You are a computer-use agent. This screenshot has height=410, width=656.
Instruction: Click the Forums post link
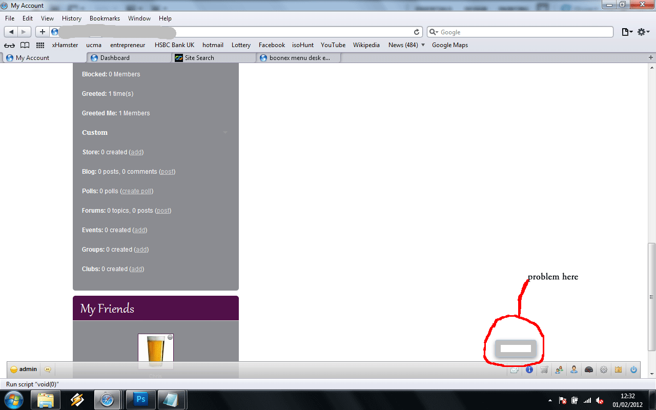click(163, 211)
